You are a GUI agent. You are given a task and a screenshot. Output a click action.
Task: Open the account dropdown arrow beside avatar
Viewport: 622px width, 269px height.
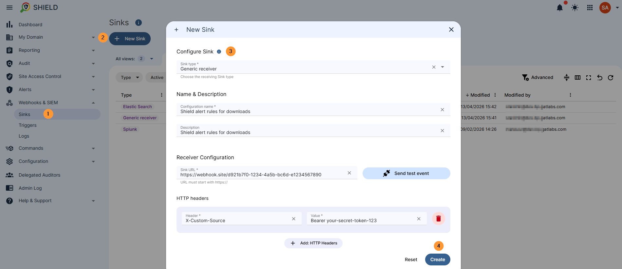point(617,8)
